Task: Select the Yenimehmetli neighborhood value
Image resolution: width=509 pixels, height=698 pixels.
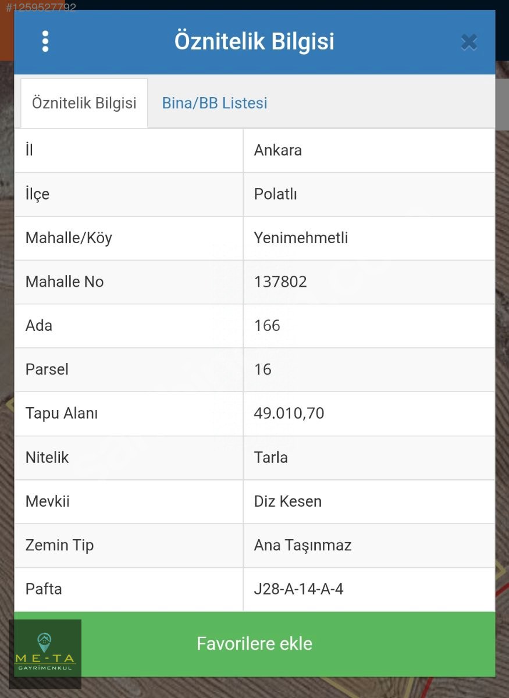Action: 301,238
